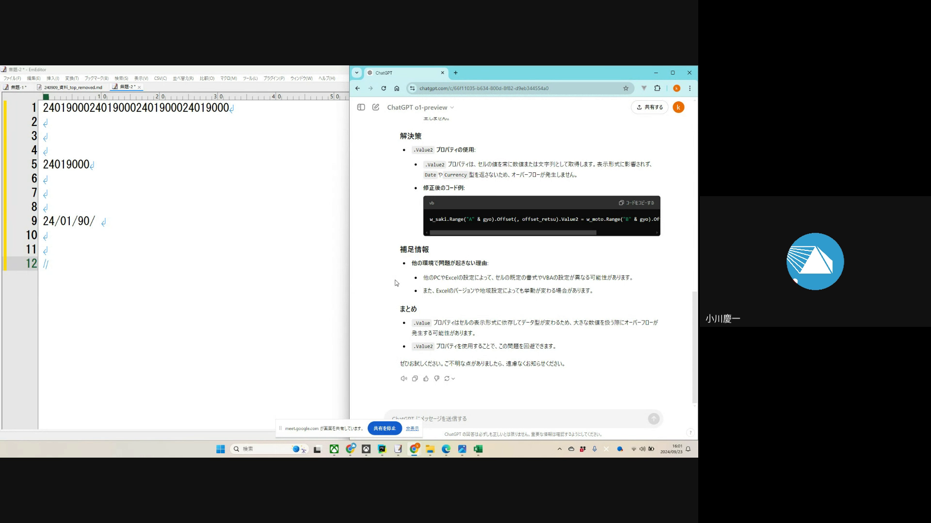Reload the page with the refresh icon

384,88
